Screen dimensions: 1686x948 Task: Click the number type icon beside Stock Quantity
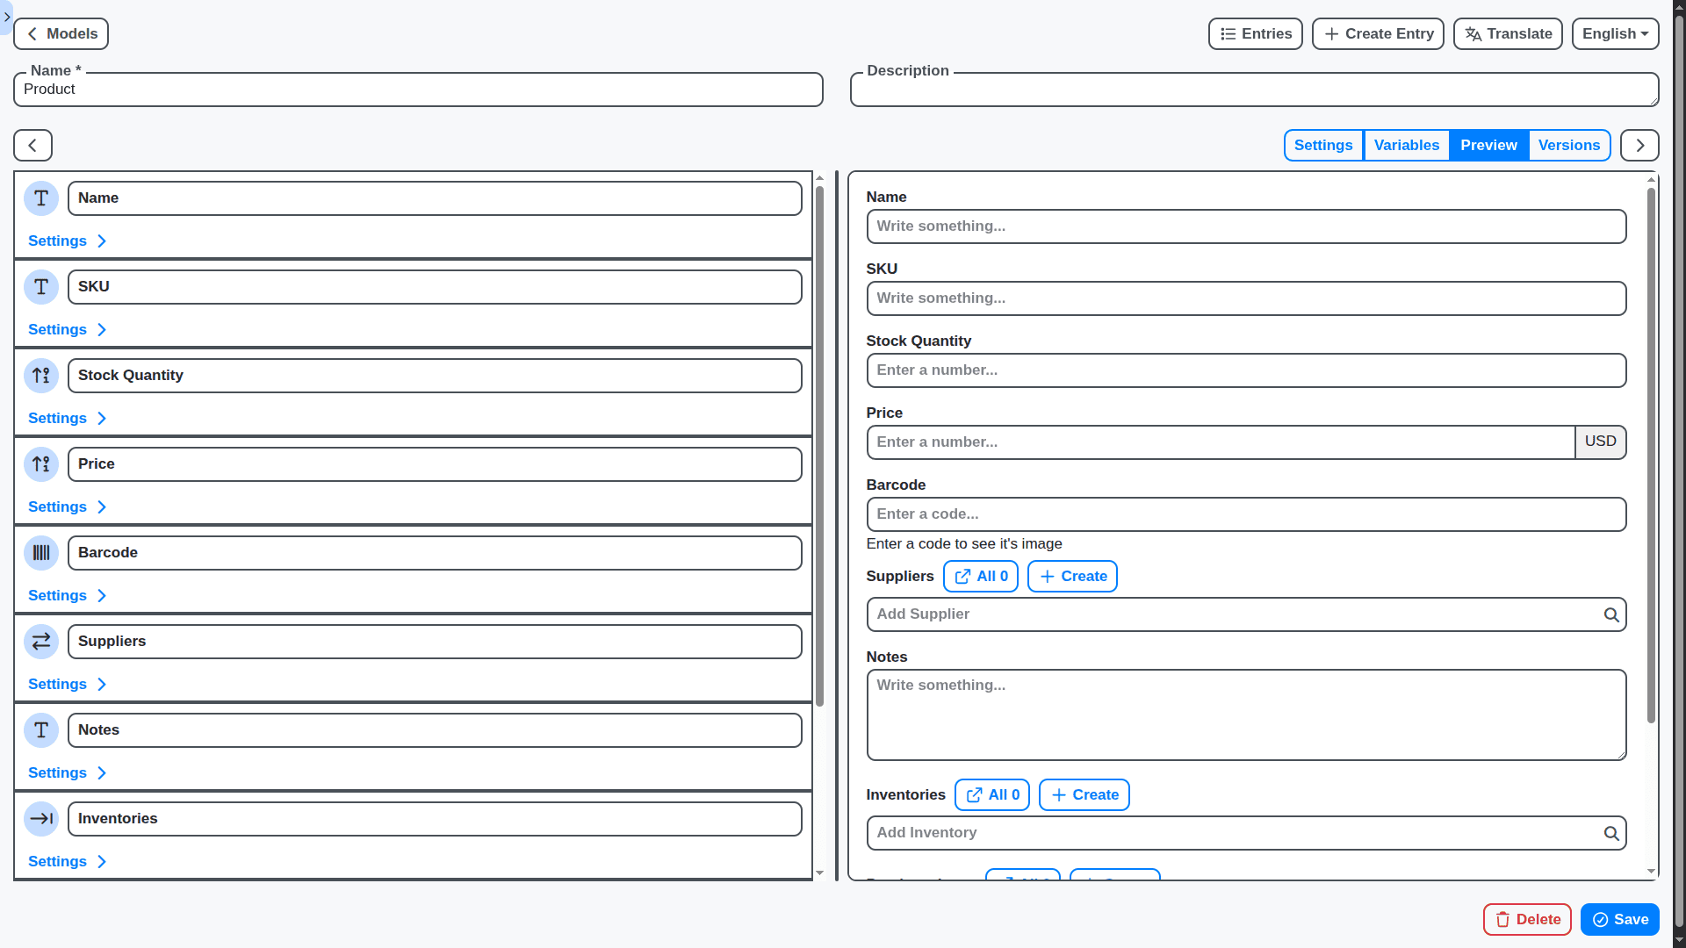41,375
